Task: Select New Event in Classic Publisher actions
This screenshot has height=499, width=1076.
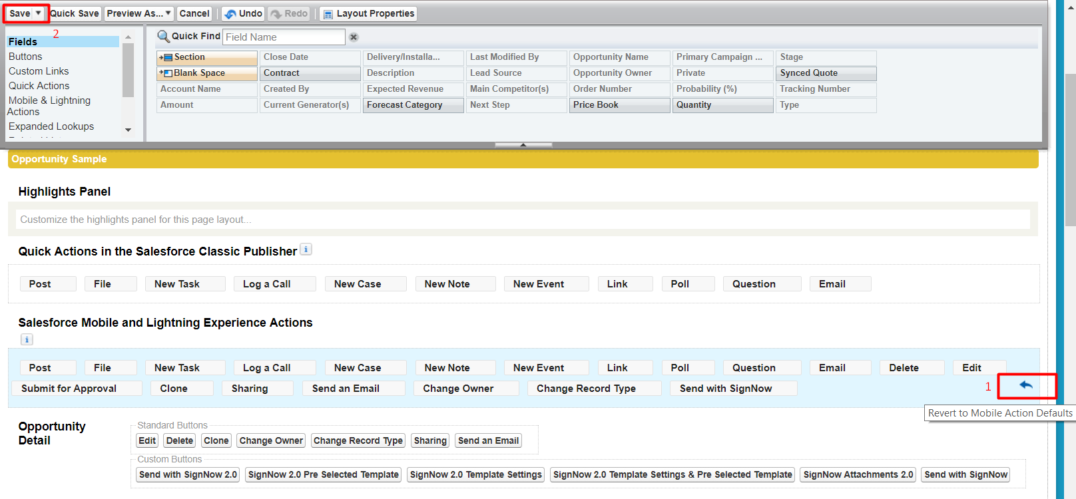Action: (x=546, y=284)
